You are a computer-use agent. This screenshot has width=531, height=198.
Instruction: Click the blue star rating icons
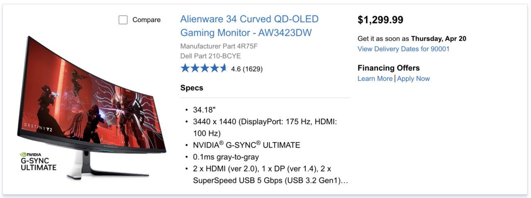tap(204, 68)
